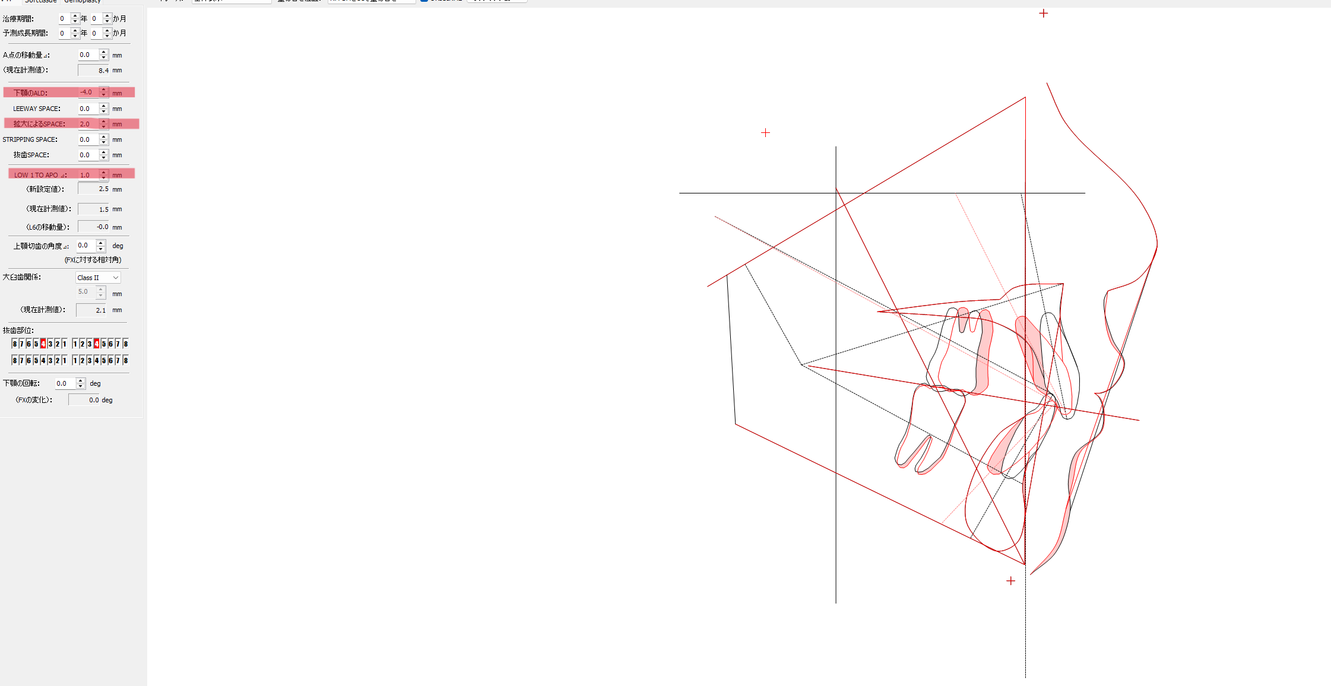Decrease the 拡大によるSPACE value
This screenshot has height=686, width=1331.
tap(104, 127)
